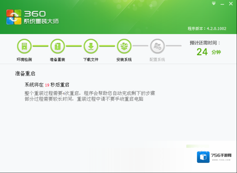
Task: Open the title bar dropdown menu arrow
Action: 214,3
